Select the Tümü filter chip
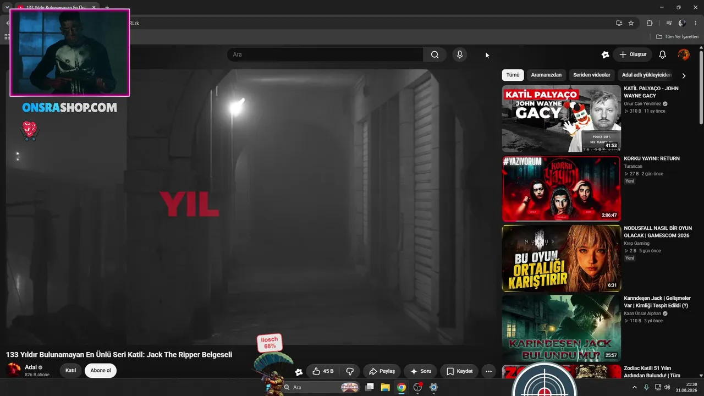The width and height of the screenshot is (704, 396). 513,75
